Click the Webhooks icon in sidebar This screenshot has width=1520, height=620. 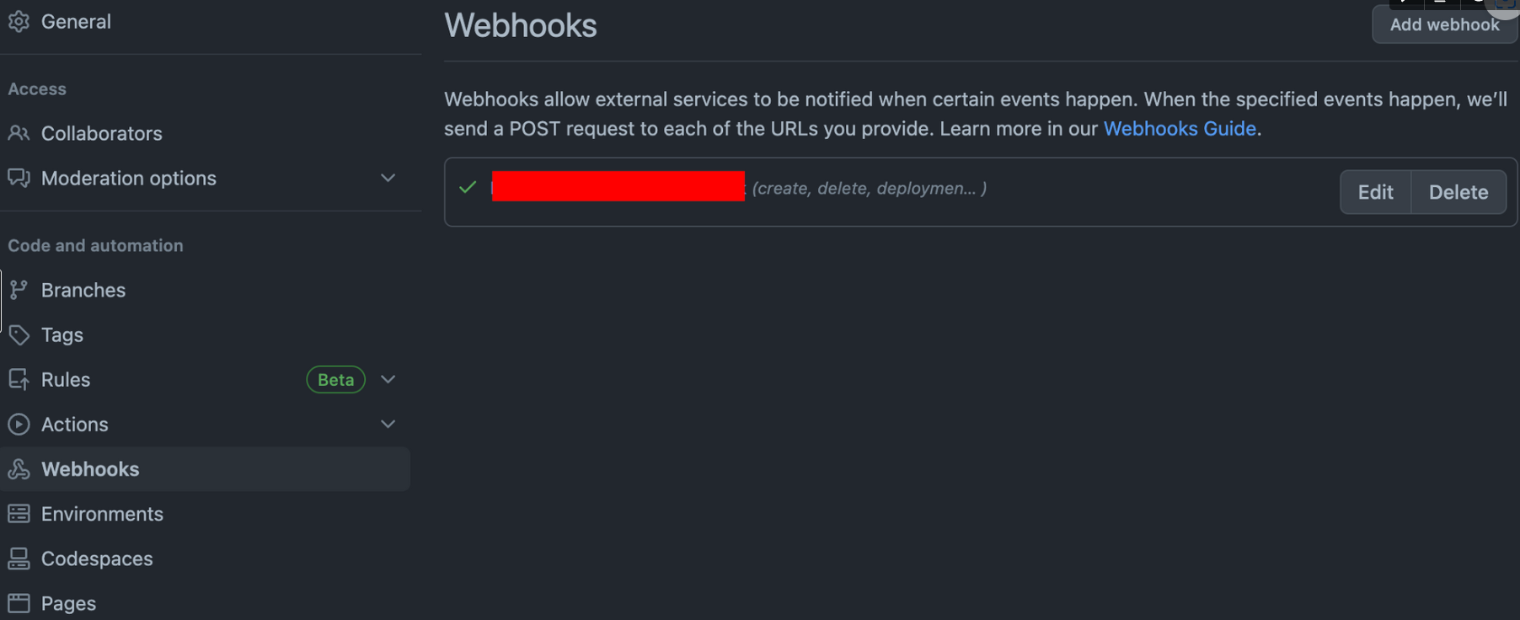coord(19,468)
